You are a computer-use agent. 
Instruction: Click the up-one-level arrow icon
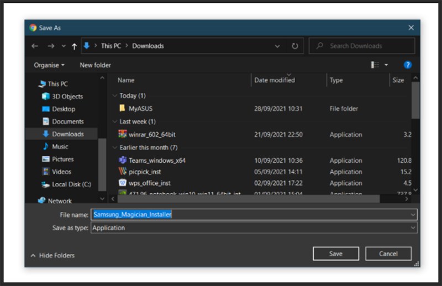[75, 46]
